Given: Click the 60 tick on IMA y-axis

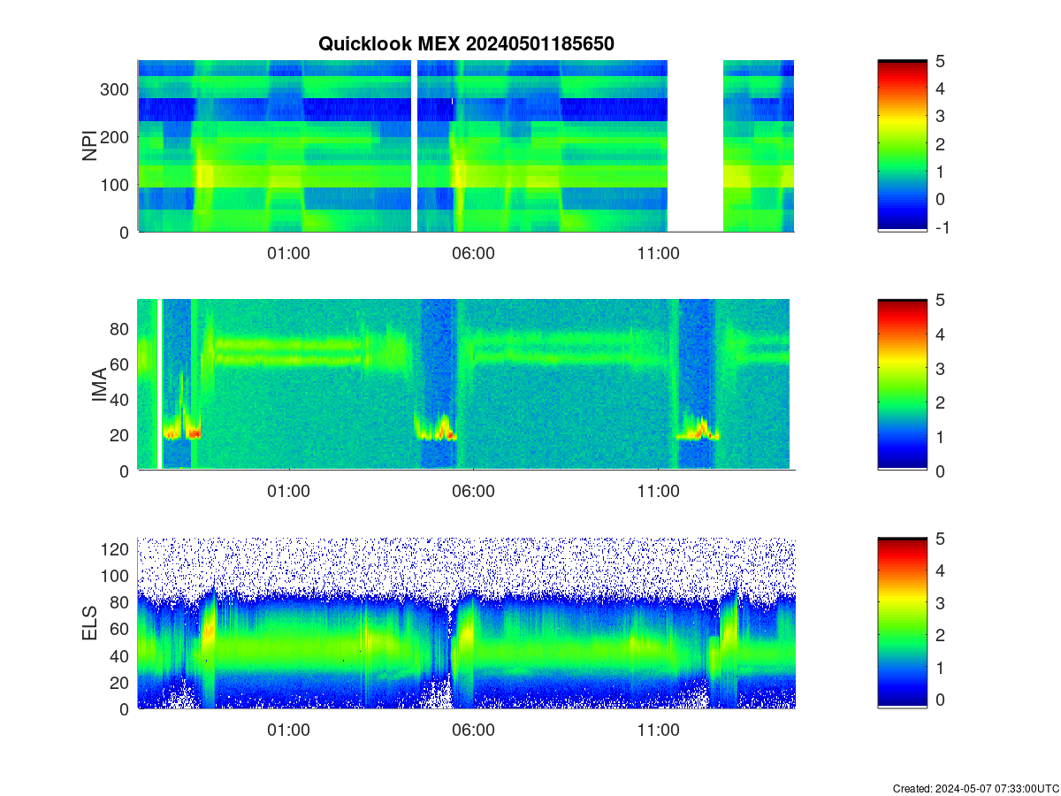Looking at the screenshot, I should 120,364.
